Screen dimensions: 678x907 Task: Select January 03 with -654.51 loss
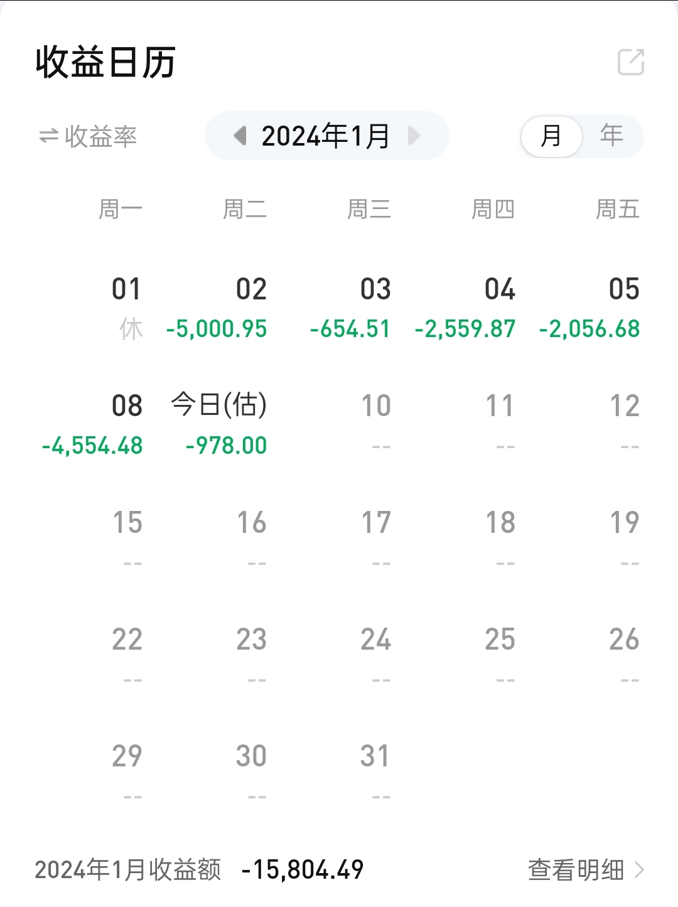358,308
